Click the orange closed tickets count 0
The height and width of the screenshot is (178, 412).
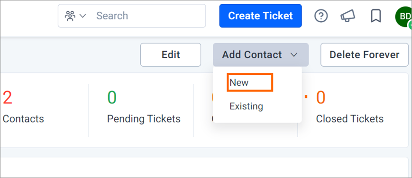pos(321,98)
